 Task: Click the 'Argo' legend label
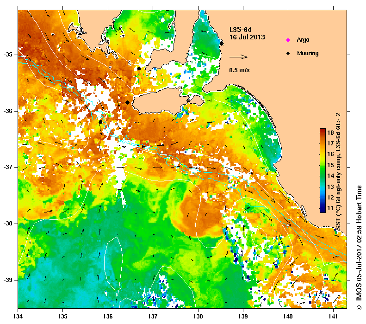(x=303, y=40)
